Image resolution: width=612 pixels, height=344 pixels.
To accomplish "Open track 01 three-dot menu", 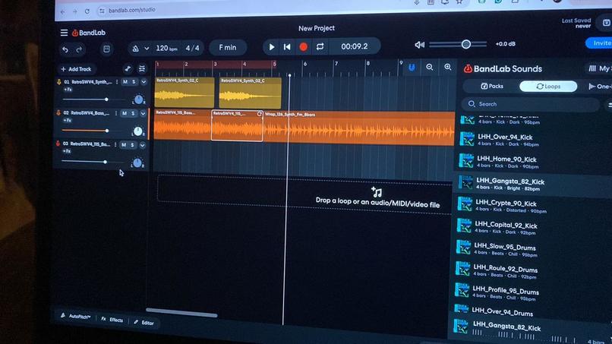I will tap(117, 82).
